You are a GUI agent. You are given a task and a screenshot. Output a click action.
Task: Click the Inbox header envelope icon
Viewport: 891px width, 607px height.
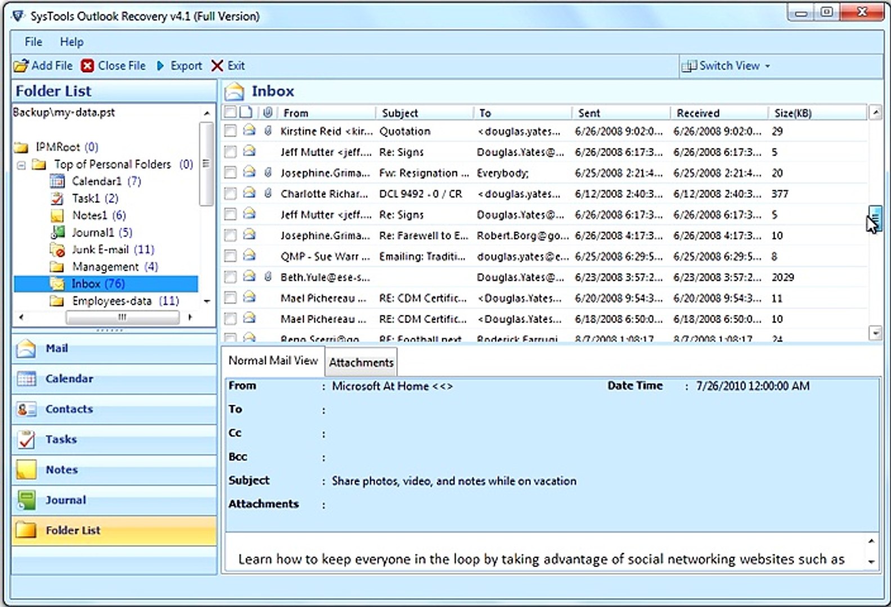[x=235, y=91]
